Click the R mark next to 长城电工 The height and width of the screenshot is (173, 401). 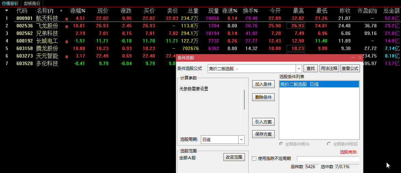pos(67,42)
